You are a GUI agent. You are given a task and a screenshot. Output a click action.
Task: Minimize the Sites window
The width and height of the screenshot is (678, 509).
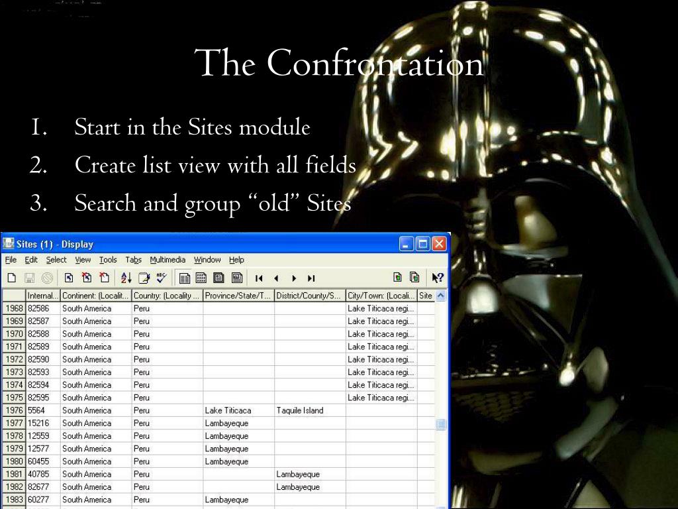(406, 244)
